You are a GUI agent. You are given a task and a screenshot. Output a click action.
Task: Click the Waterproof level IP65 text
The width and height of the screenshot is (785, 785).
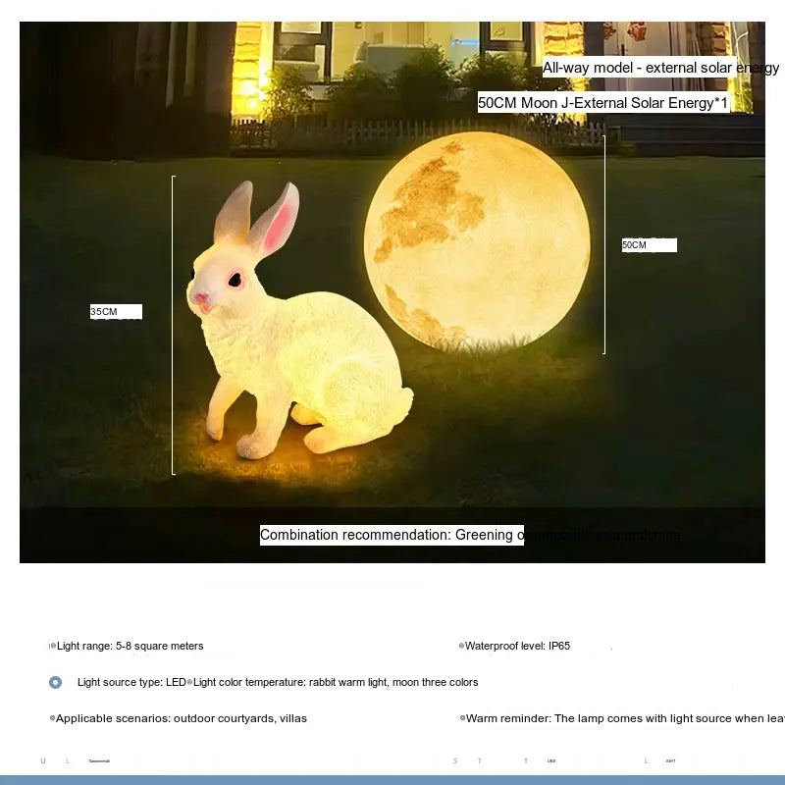pyautogui.click(x=518, y=647)
